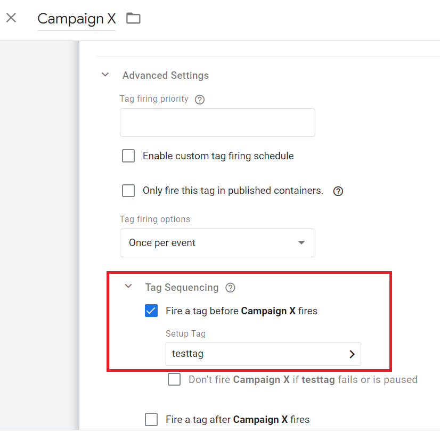
Task: Uncheck Fire a tag before Campaign X
Action: pyautogui.click(x=151, y=311)
